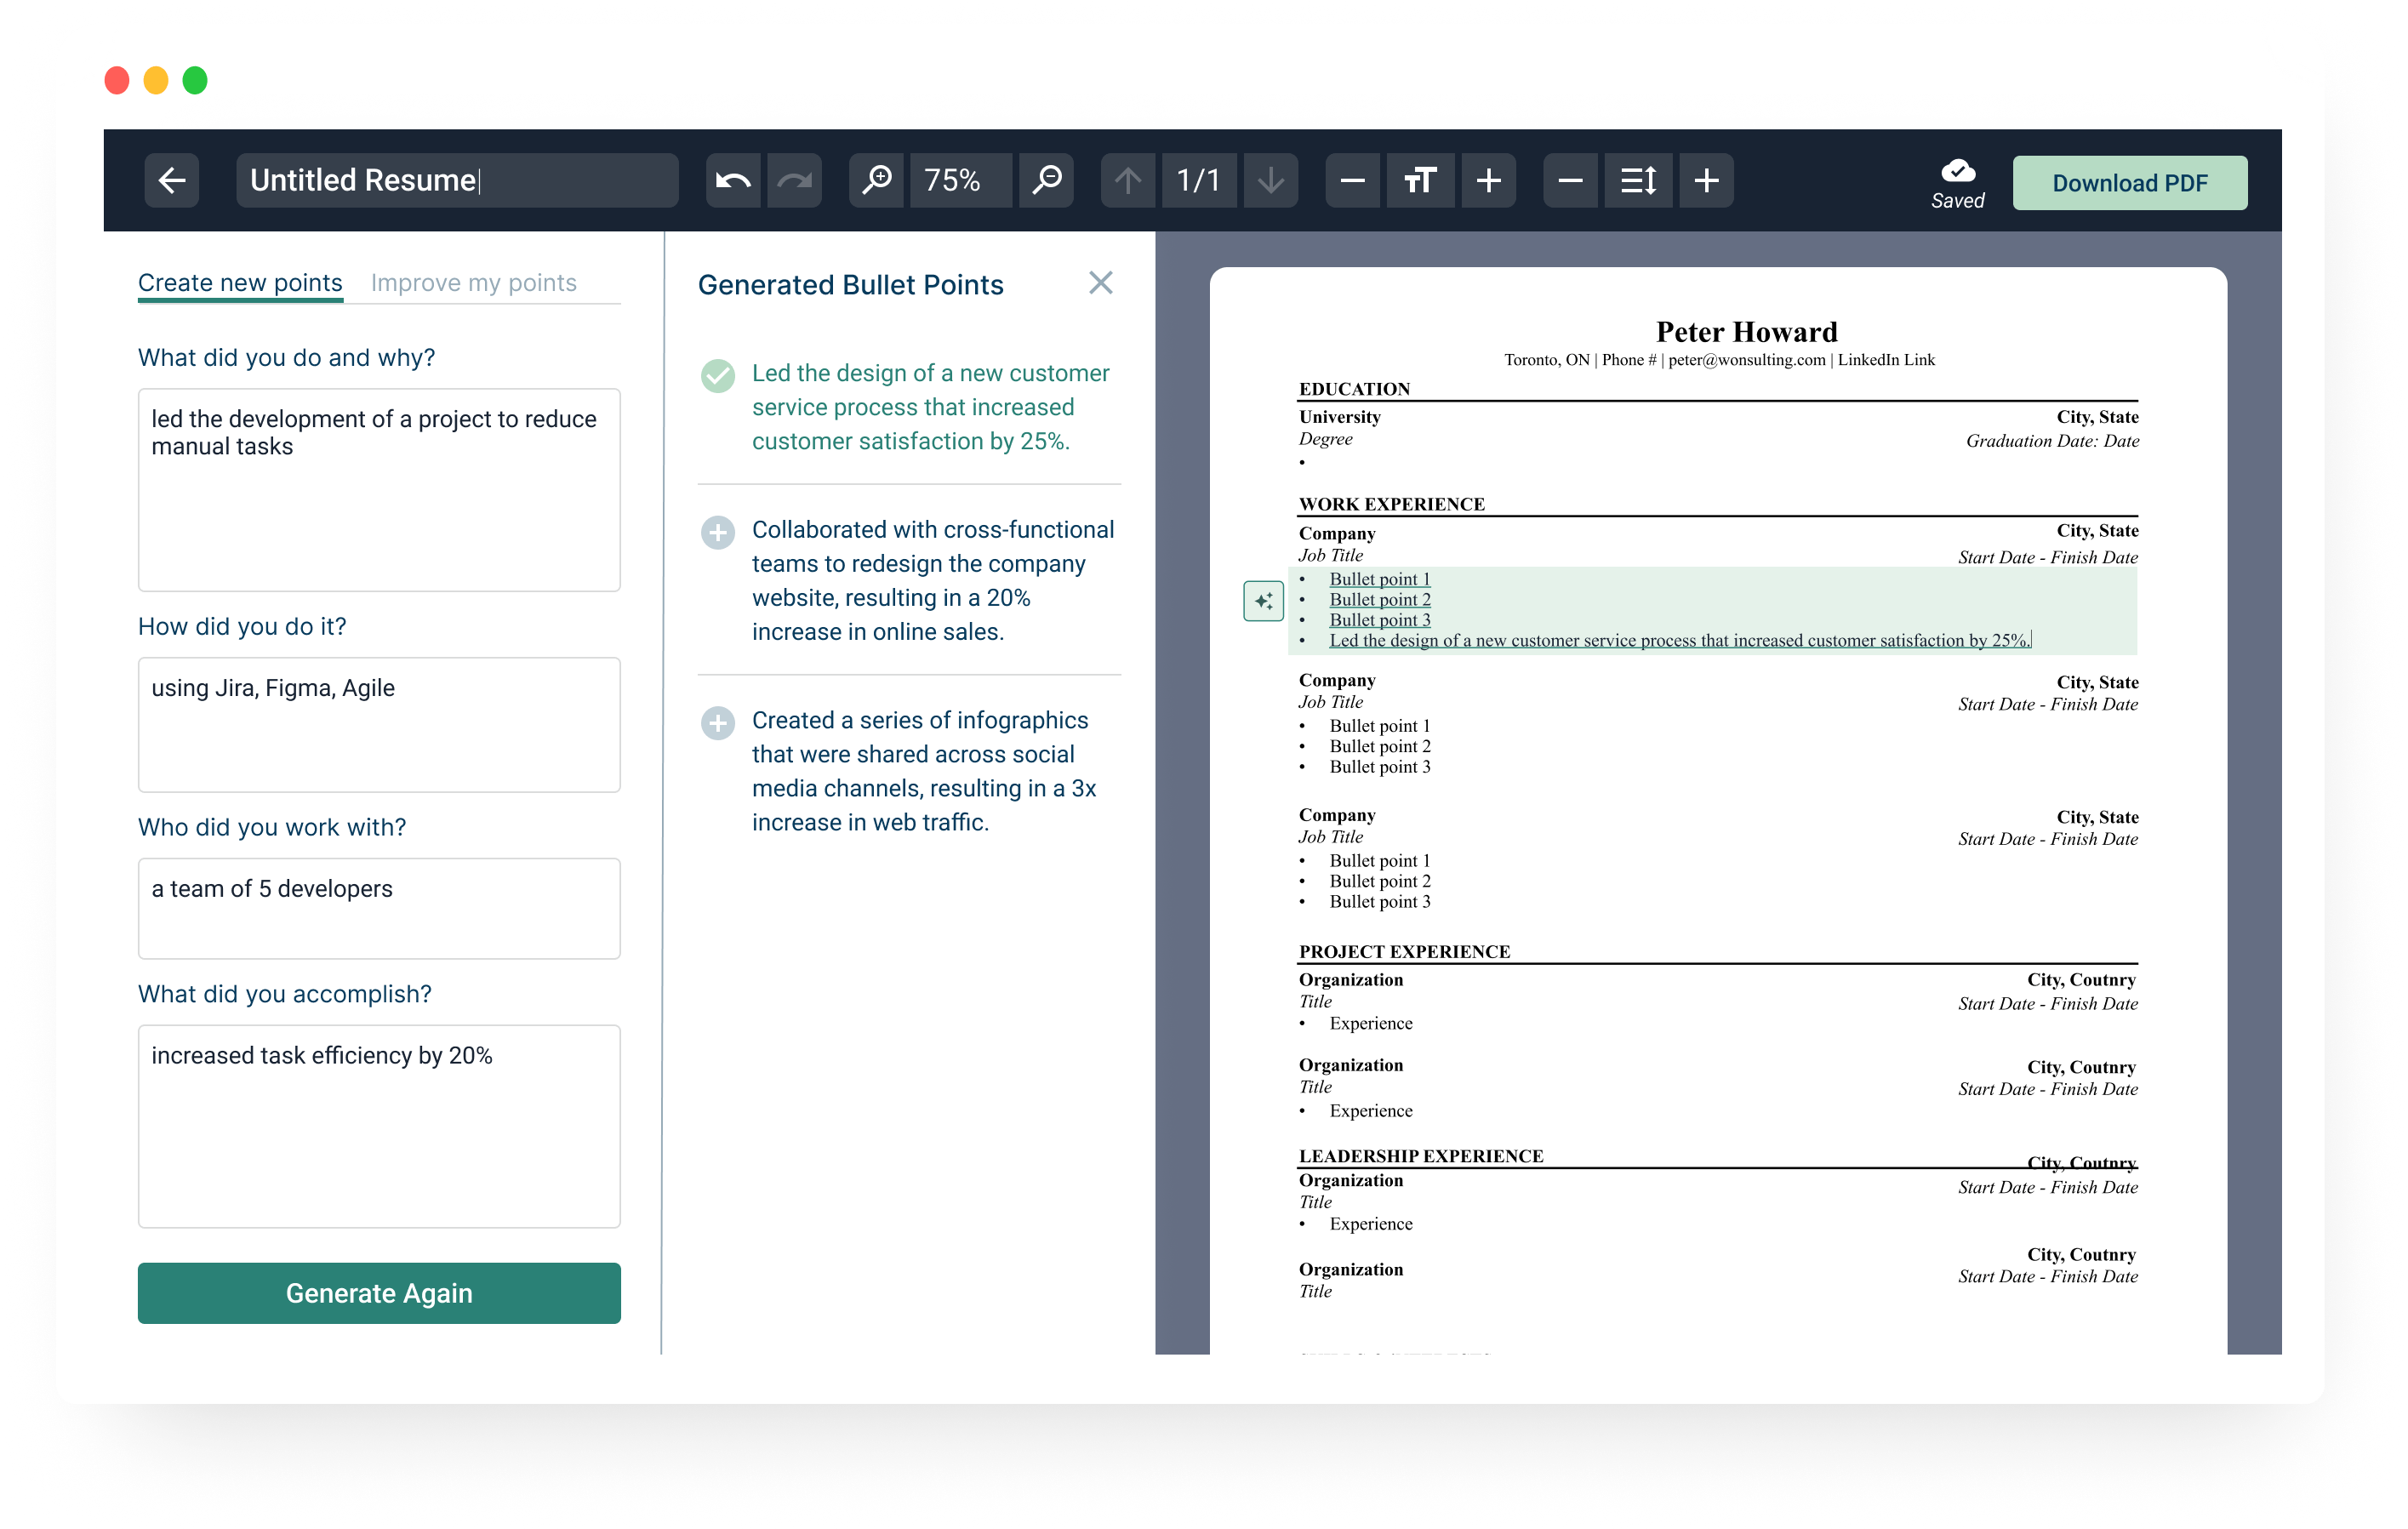Add the infographics bullet to the resume
Image resolution: width=2408 pixels, height=1529 pixels.
coord(717,723)
